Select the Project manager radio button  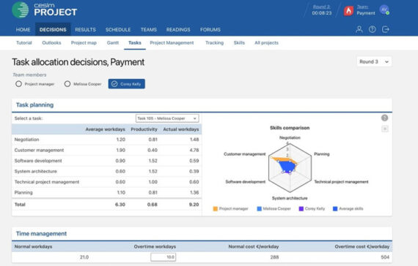tap(18, 84)
